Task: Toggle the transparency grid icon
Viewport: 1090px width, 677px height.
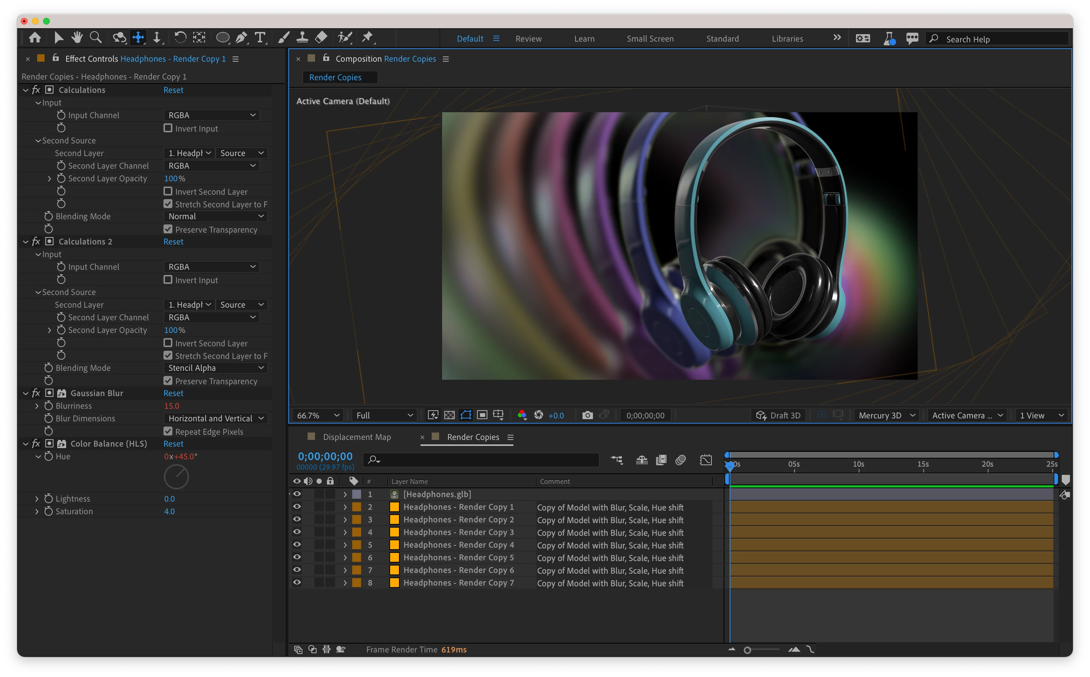Action: point(450,415)
